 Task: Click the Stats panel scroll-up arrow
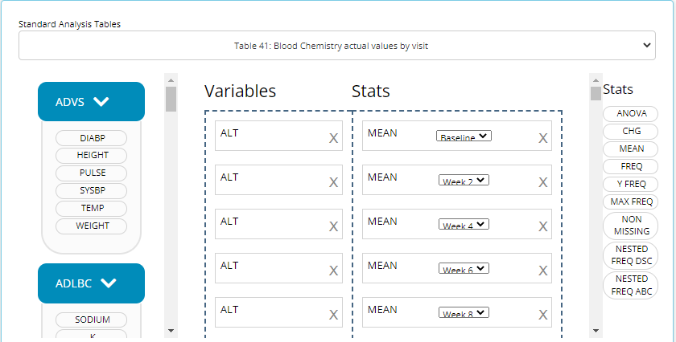click(x=596, y=80)
